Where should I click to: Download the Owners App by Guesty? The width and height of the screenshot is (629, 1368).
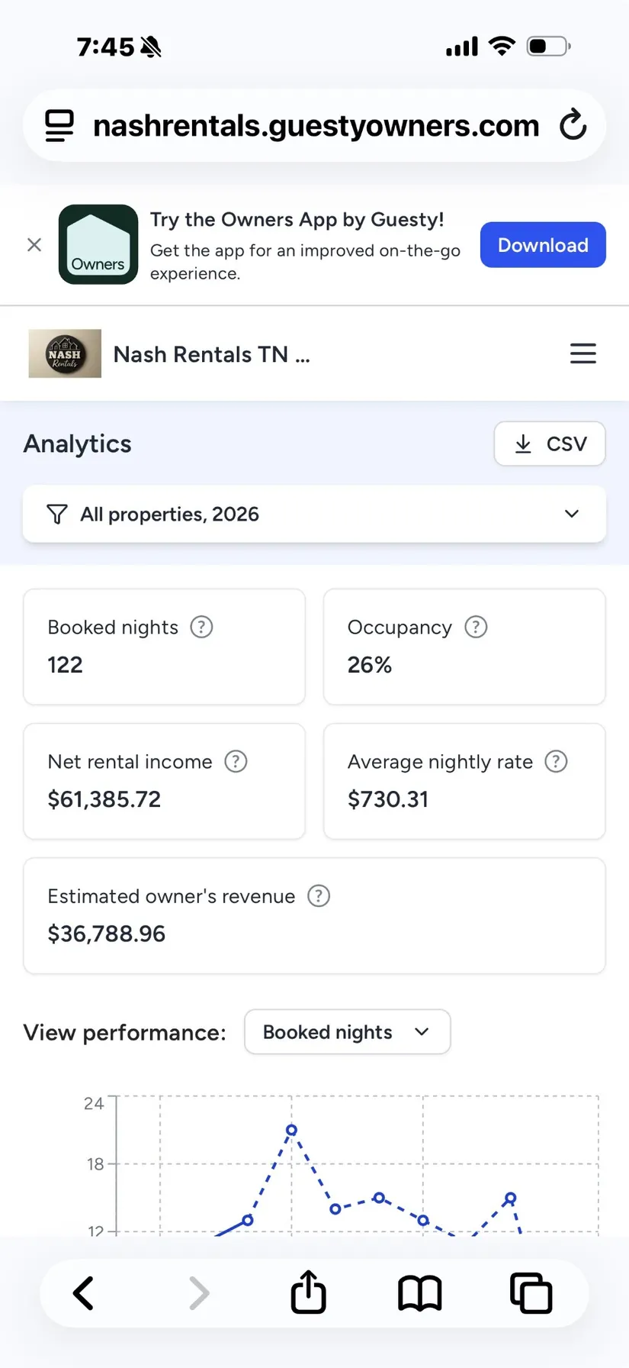pos(542,245)
